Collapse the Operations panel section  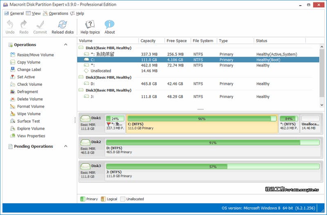[x=66, y=45]
